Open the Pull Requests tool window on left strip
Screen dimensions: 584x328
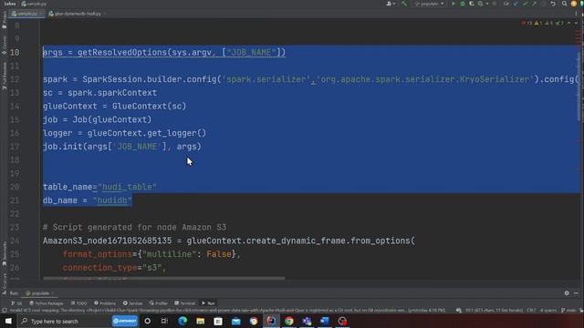(4, 76)
